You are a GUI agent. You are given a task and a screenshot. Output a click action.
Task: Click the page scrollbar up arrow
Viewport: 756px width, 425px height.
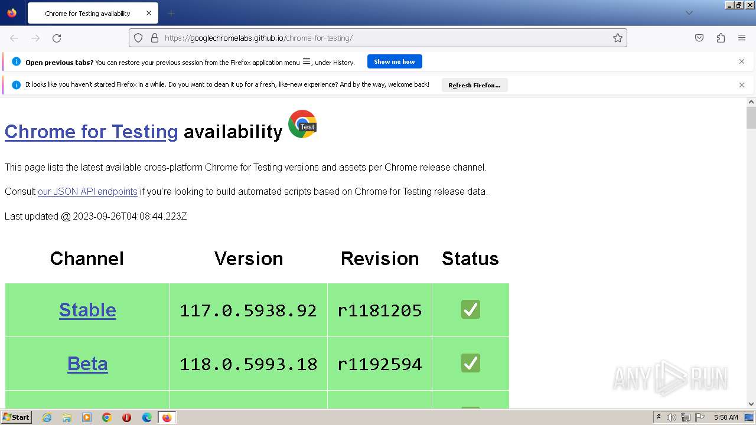(751, 102)
